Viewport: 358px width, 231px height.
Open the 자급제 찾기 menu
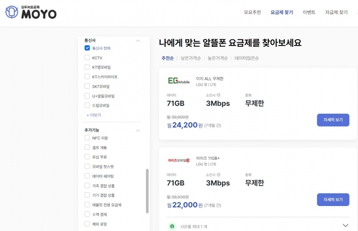(337, 12)
